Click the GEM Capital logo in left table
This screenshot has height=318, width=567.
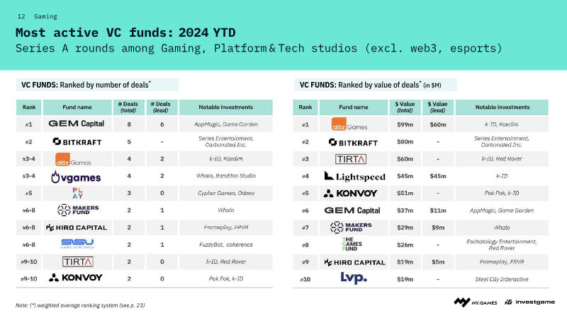(77, 124)
